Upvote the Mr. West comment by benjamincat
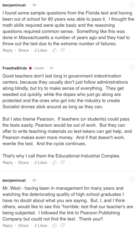 coord(55,225)
